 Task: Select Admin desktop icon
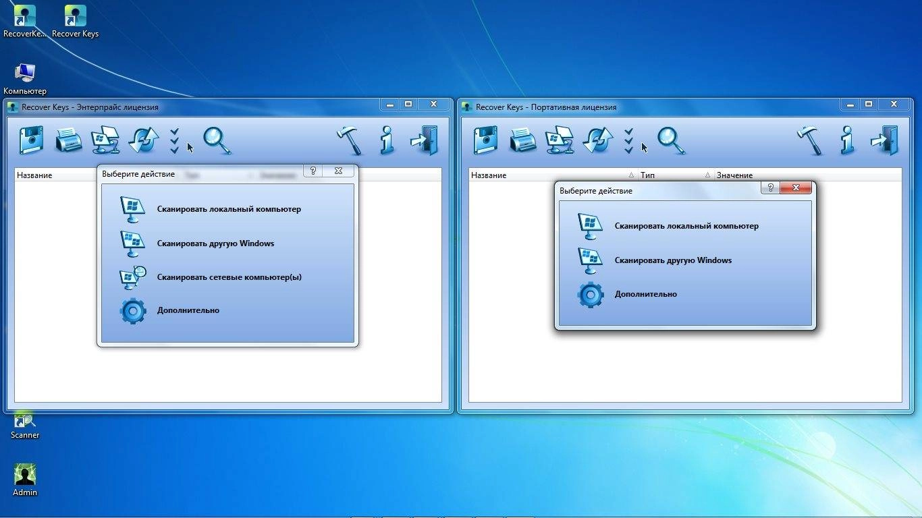pyautogui.click(x=25, y=480)
